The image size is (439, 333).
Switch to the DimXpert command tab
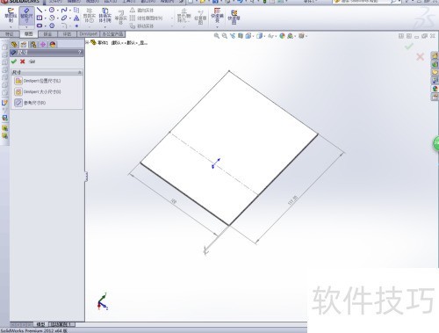(x=89, y=34)
